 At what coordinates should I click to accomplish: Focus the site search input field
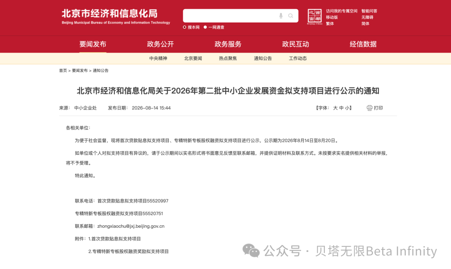pos(241,16)
